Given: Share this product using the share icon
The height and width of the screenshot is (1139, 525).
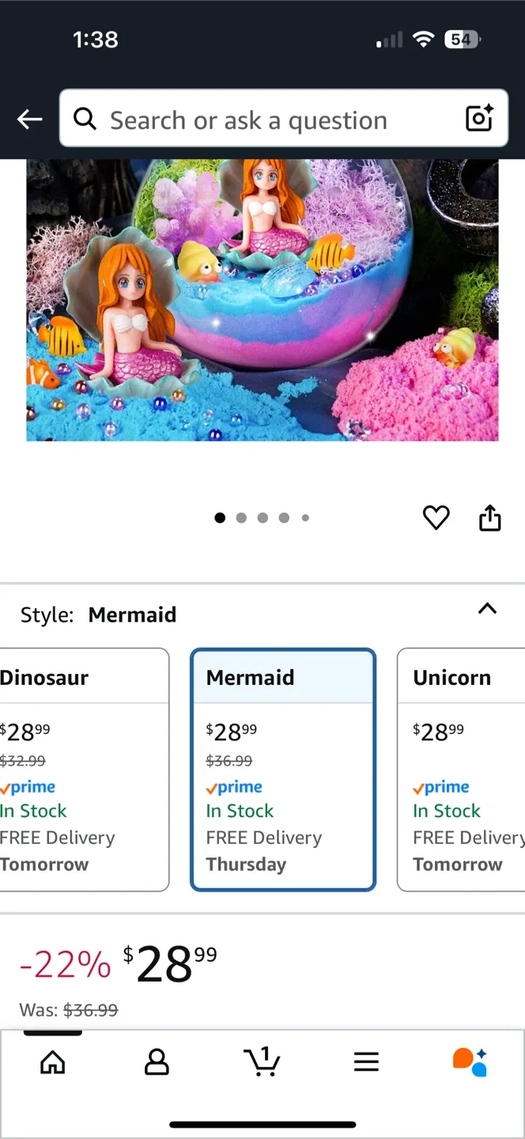Looking at the screenshot, I should tap(490, 517).
